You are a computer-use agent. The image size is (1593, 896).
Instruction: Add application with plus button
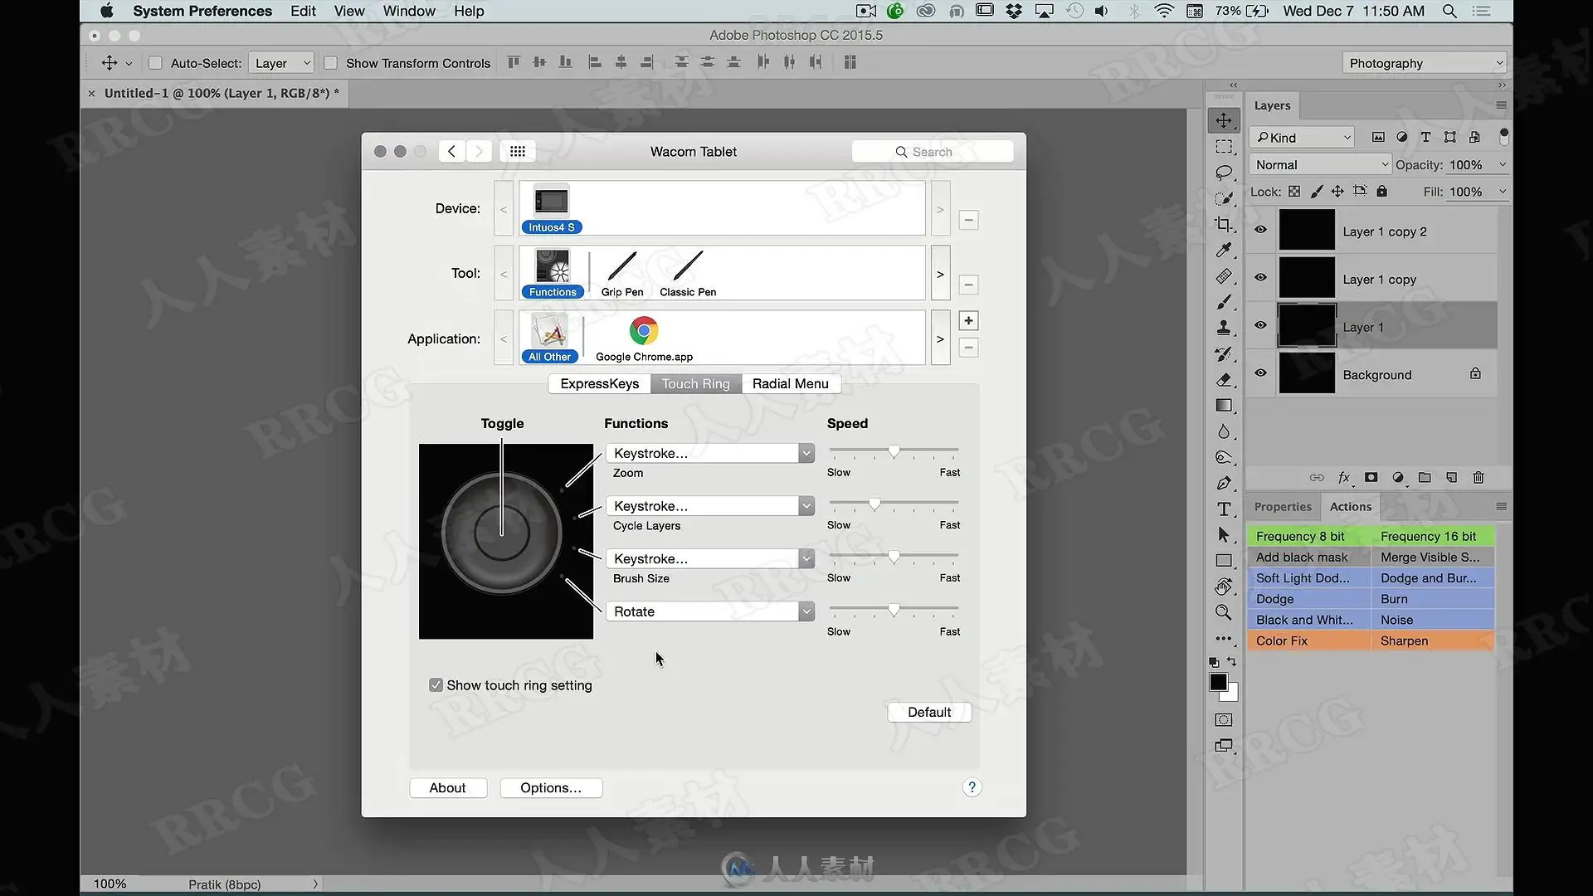pyautogui.click(x=968, y=321)
